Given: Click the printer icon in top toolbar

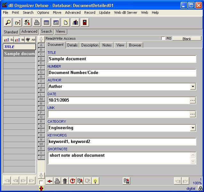Looking at the screenshot, I should coord(37,22).
